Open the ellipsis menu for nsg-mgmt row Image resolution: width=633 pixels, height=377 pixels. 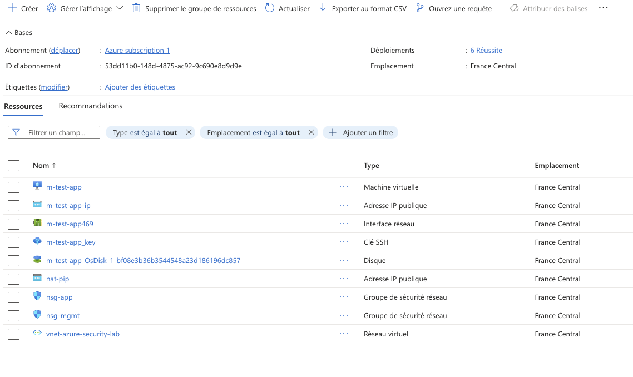click(344, 315)
